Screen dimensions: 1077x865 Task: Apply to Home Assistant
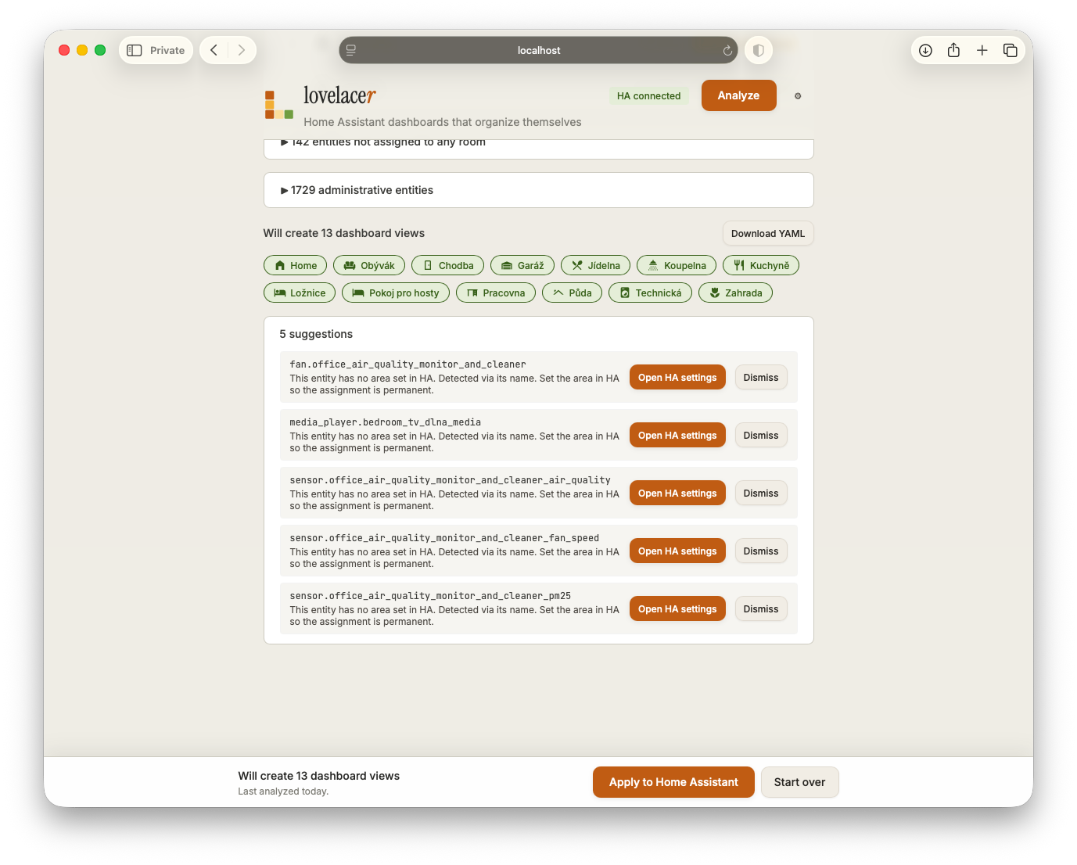click(673, 782)
